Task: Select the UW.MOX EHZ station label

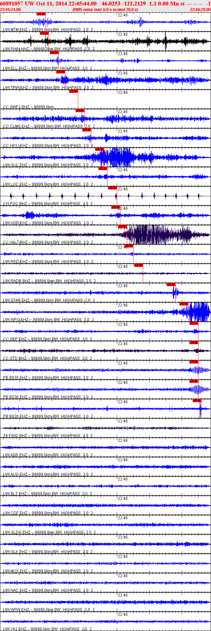Action: tap(15, 571)
